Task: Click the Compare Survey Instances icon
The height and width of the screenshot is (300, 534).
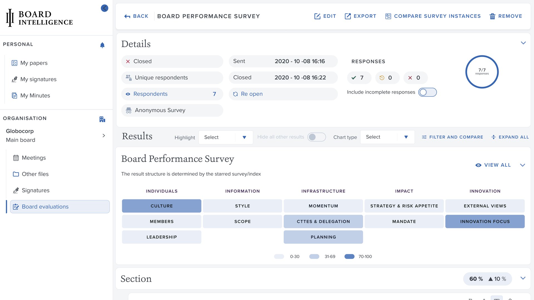Action: point(388,16)
